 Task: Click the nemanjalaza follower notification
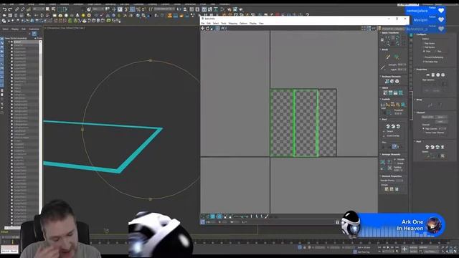pos(425,11)
